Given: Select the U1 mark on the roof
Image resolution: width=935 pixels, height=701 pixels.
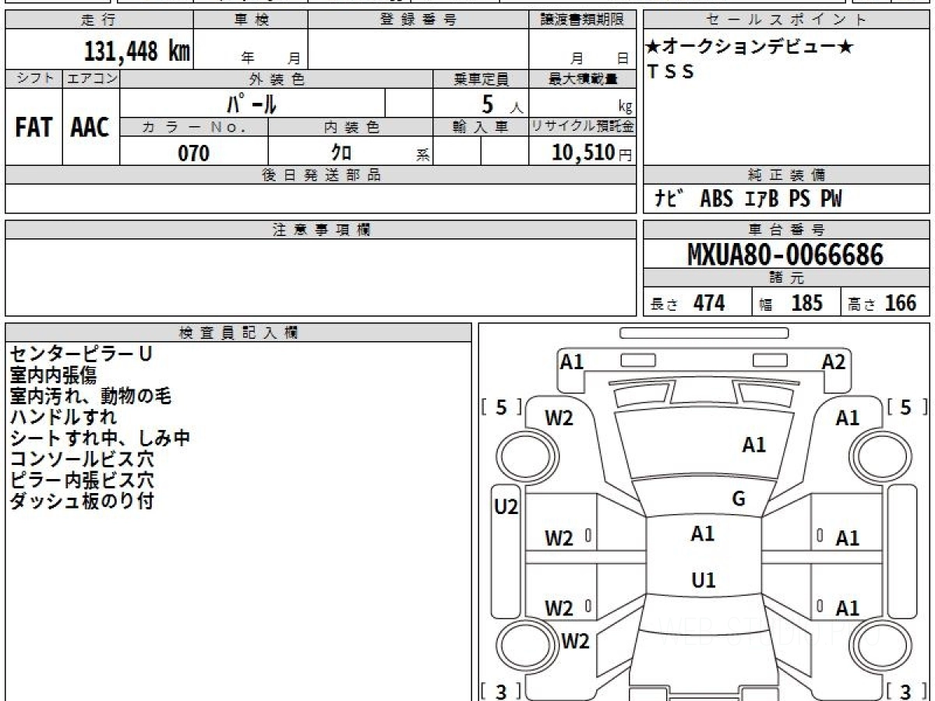Looking at the screenshot, I should click(704, 580).
